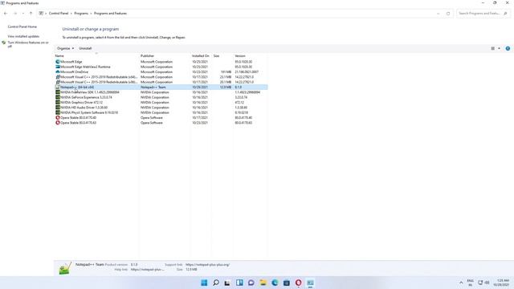
Task: Click the language indicator in system tray
Action: 470,283
